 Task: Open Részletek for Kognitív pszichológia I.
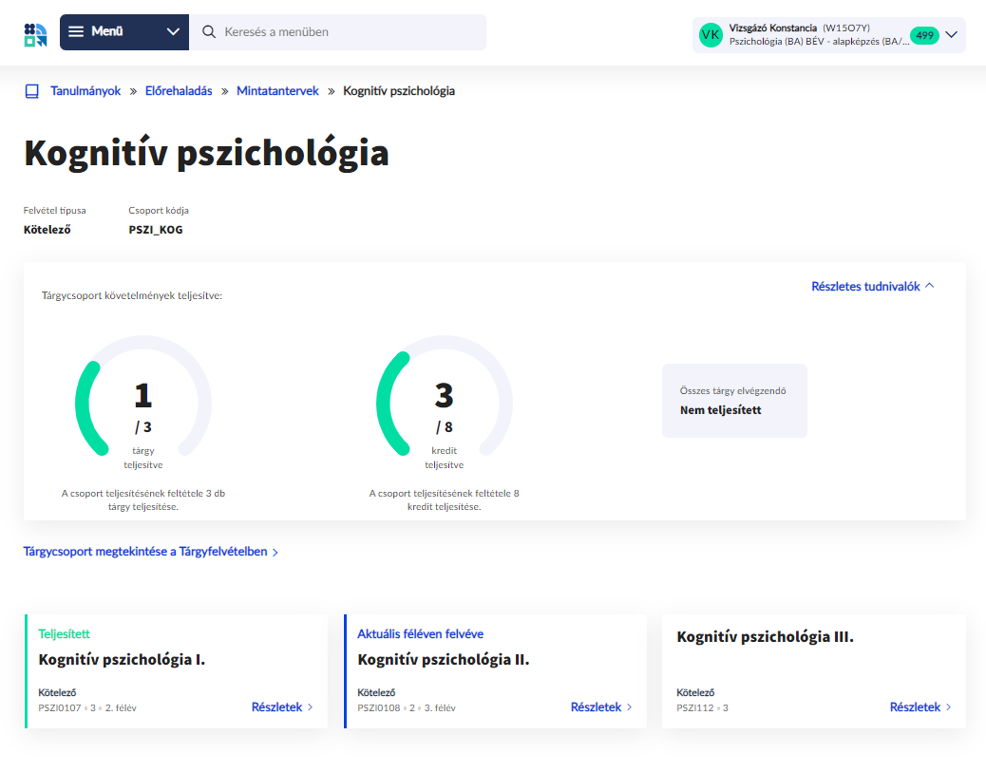[282, 707]
